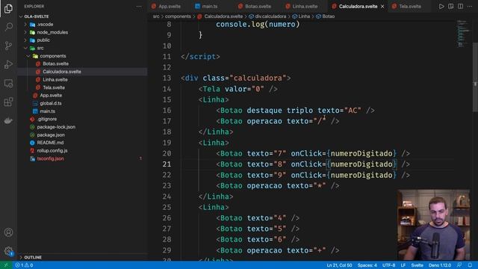
Task: Open tsconfig.json in the file tree
Action: [x=51, y=158]
